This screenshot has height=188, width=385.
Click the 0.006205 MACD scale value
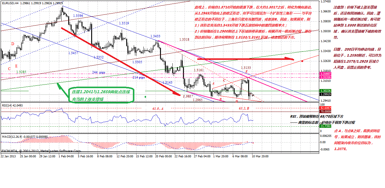pyautogui.click(x=326, y=136)
